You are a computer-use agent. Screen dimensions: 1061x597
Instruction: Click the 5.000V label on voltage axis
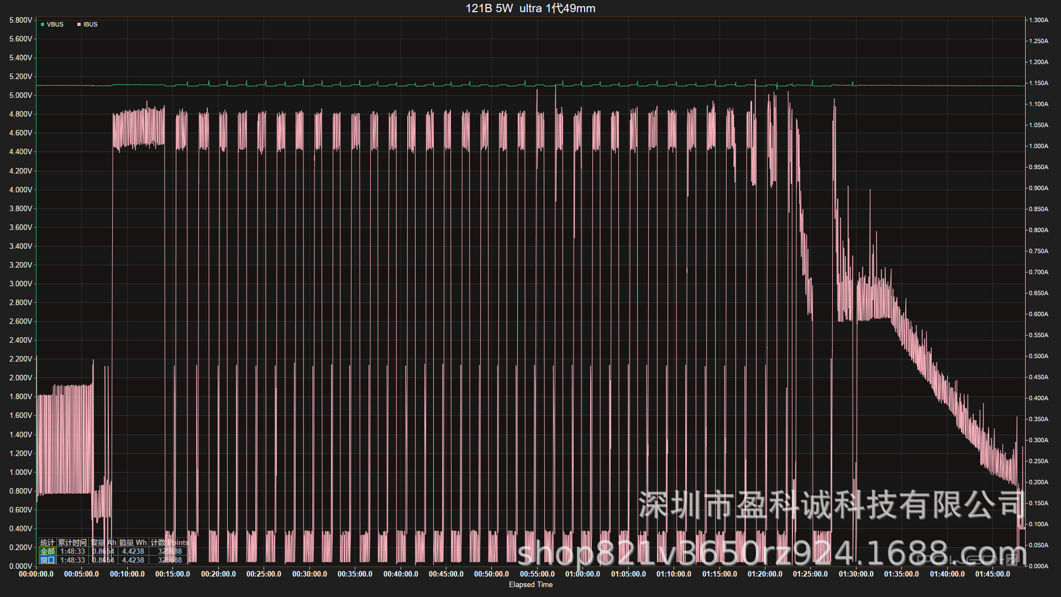coord(21,95)
